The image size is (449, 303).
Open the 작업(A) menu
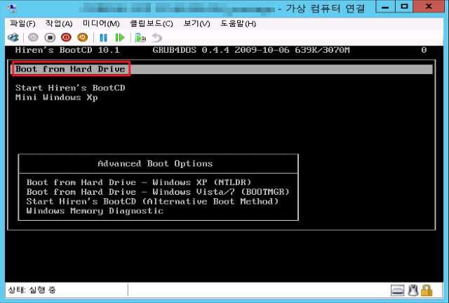[x=59, y=23]
